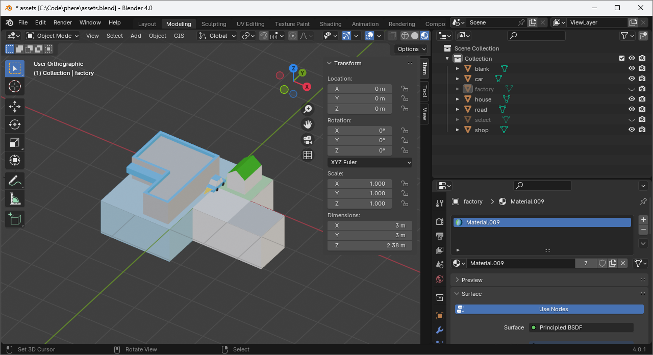
Task: Choose the Rotate tool
Action: pyautogui.click(x=15, y=124)
